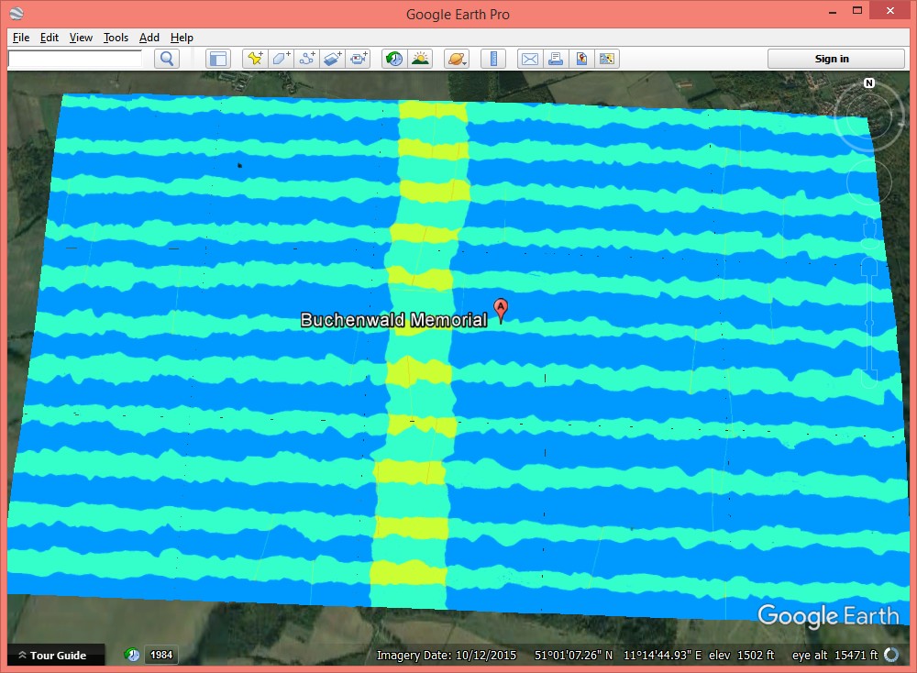This screenshot has width=917, height=673.
Task: Toggle historical imagery clock button
Action: pos(394,59)
